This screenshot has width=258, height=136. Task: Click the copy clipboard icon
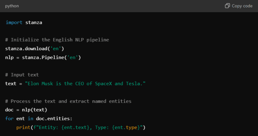point(227,6)
